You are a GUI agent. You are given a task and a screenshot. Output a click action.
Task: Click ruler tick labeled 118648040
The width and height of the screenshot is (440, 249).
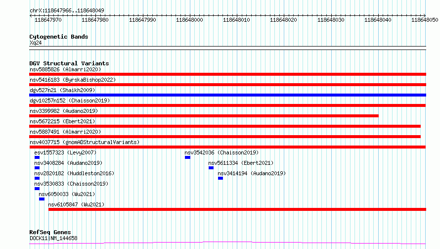point(378,20)
